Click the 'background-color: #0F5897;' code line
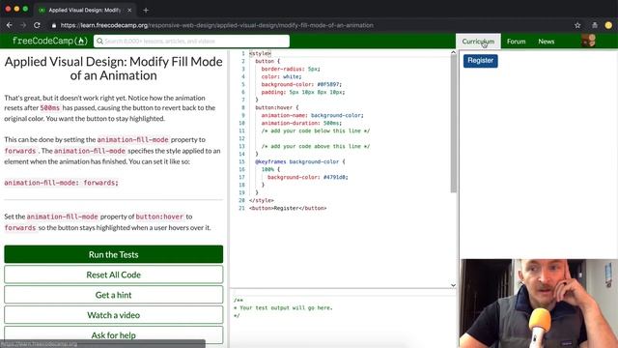Viewport: 618px width, 348px height. click(301, 84)
